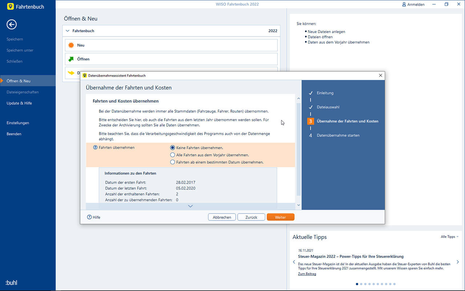This screenshot has width=465, height=291.
Task: Open Dateieigenschaften in the sidebar
Action: pyautogui.click(x=23, y=92)
